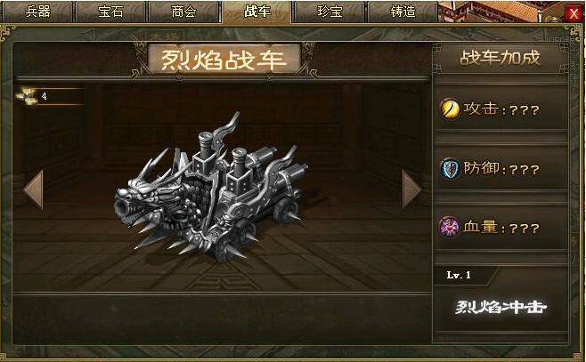Click the 烈焰冲击 skill button

pos(501,308)
